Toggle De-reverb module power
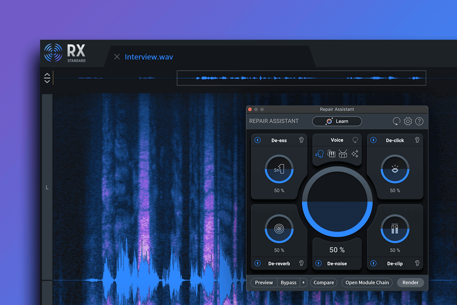 pyautogui.click(x=257, y=263)
